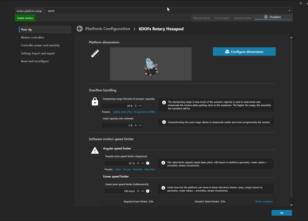Increase Used capacity over-estimate with plus
Viewport: 308px width, 221px height.
tap(136, 125)
